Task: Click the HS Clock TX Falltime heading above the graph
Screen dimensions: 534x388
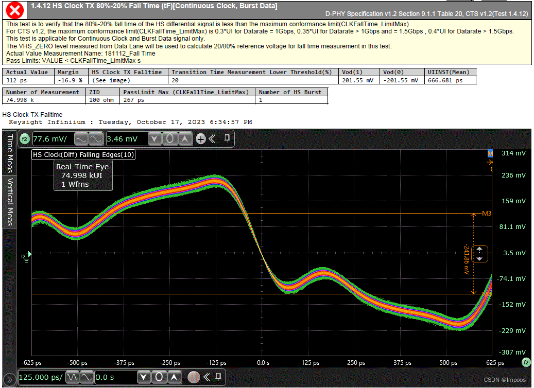Action: click(32, 115)
